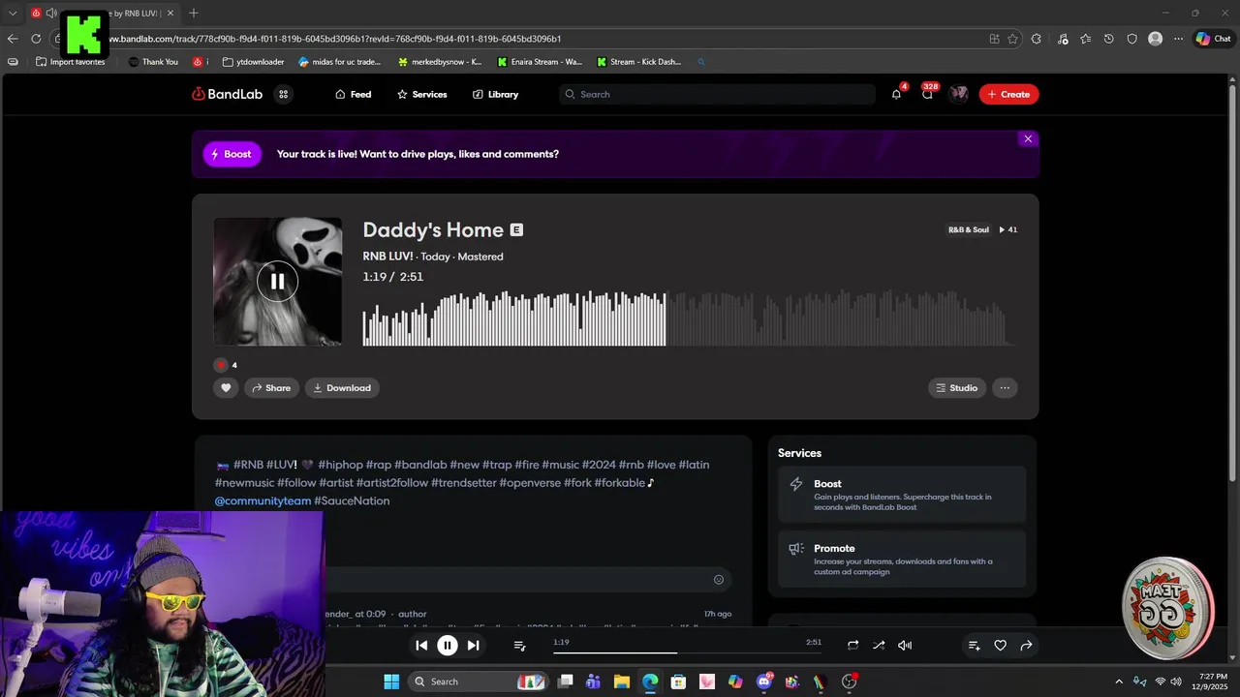Reload the page in browser
Image resolution: width=1240 pixels, height=697 pixels.
pos(36,39)
